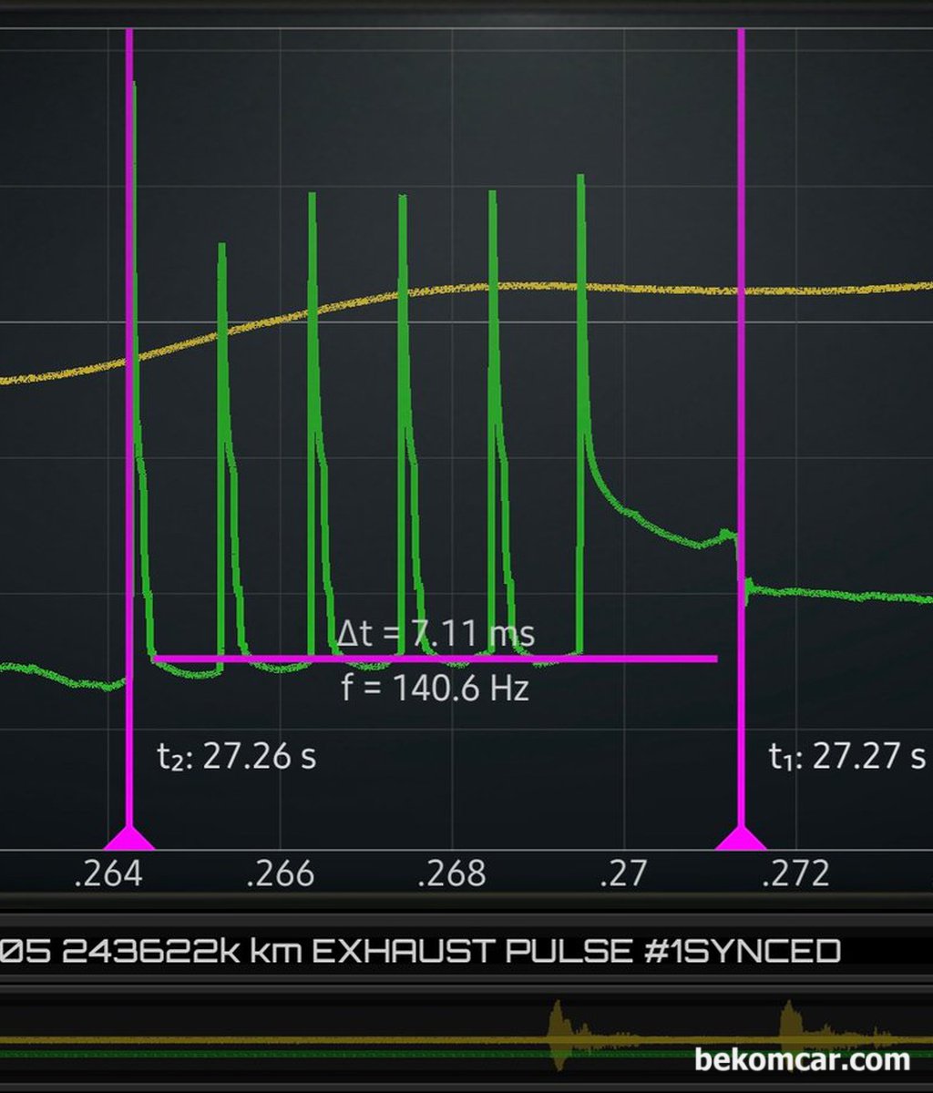Screen dimensions: 933x1093
Task: Click the .264 time axis label
Action: (108, 874)
